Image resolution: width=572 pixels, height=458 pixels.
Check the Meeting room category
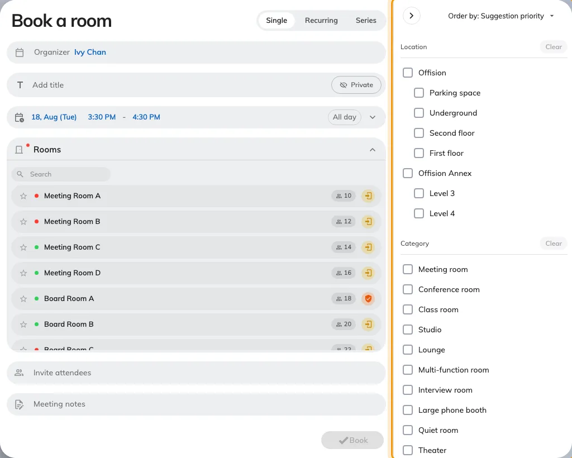[407, 269]
